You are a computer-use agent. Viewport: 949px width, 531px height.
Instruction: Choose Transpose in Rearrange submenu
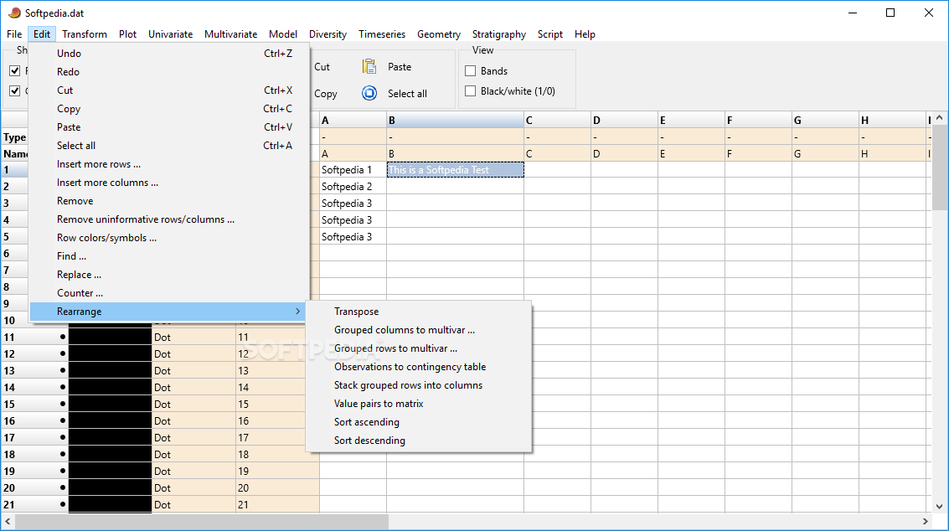point(419,312)
